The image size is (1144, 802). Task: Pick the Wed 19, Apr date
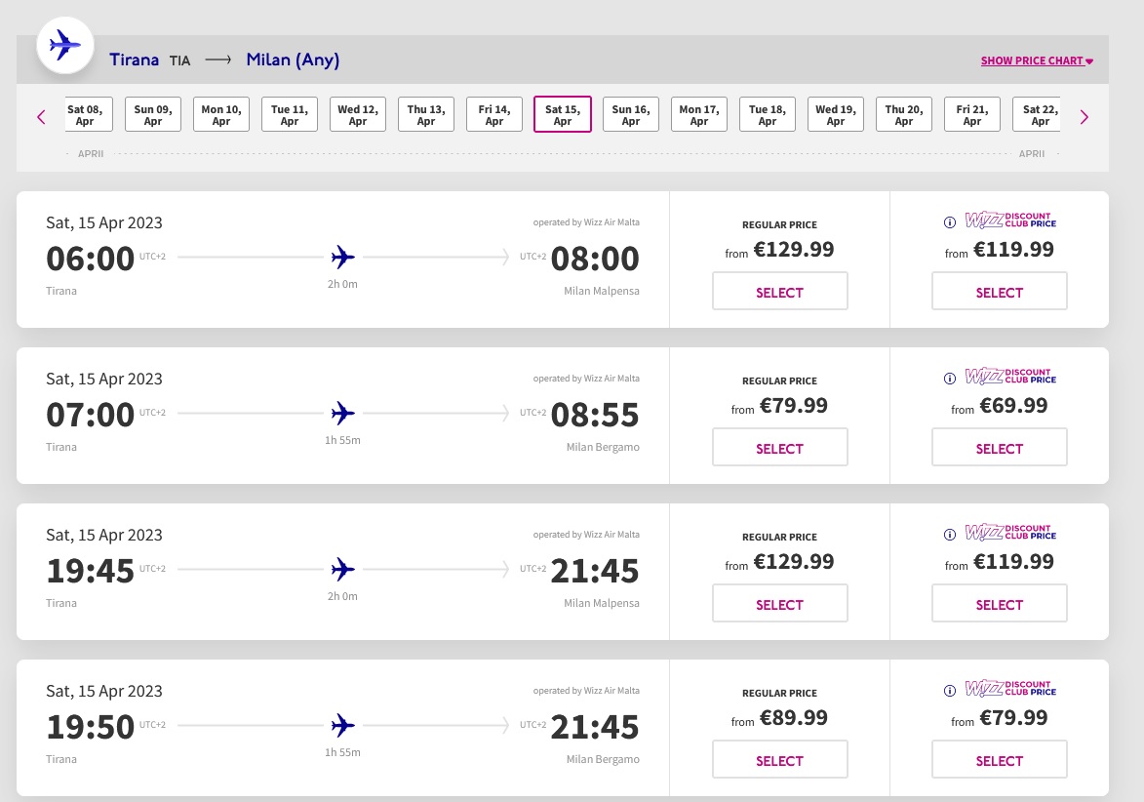tap(836, 115)
